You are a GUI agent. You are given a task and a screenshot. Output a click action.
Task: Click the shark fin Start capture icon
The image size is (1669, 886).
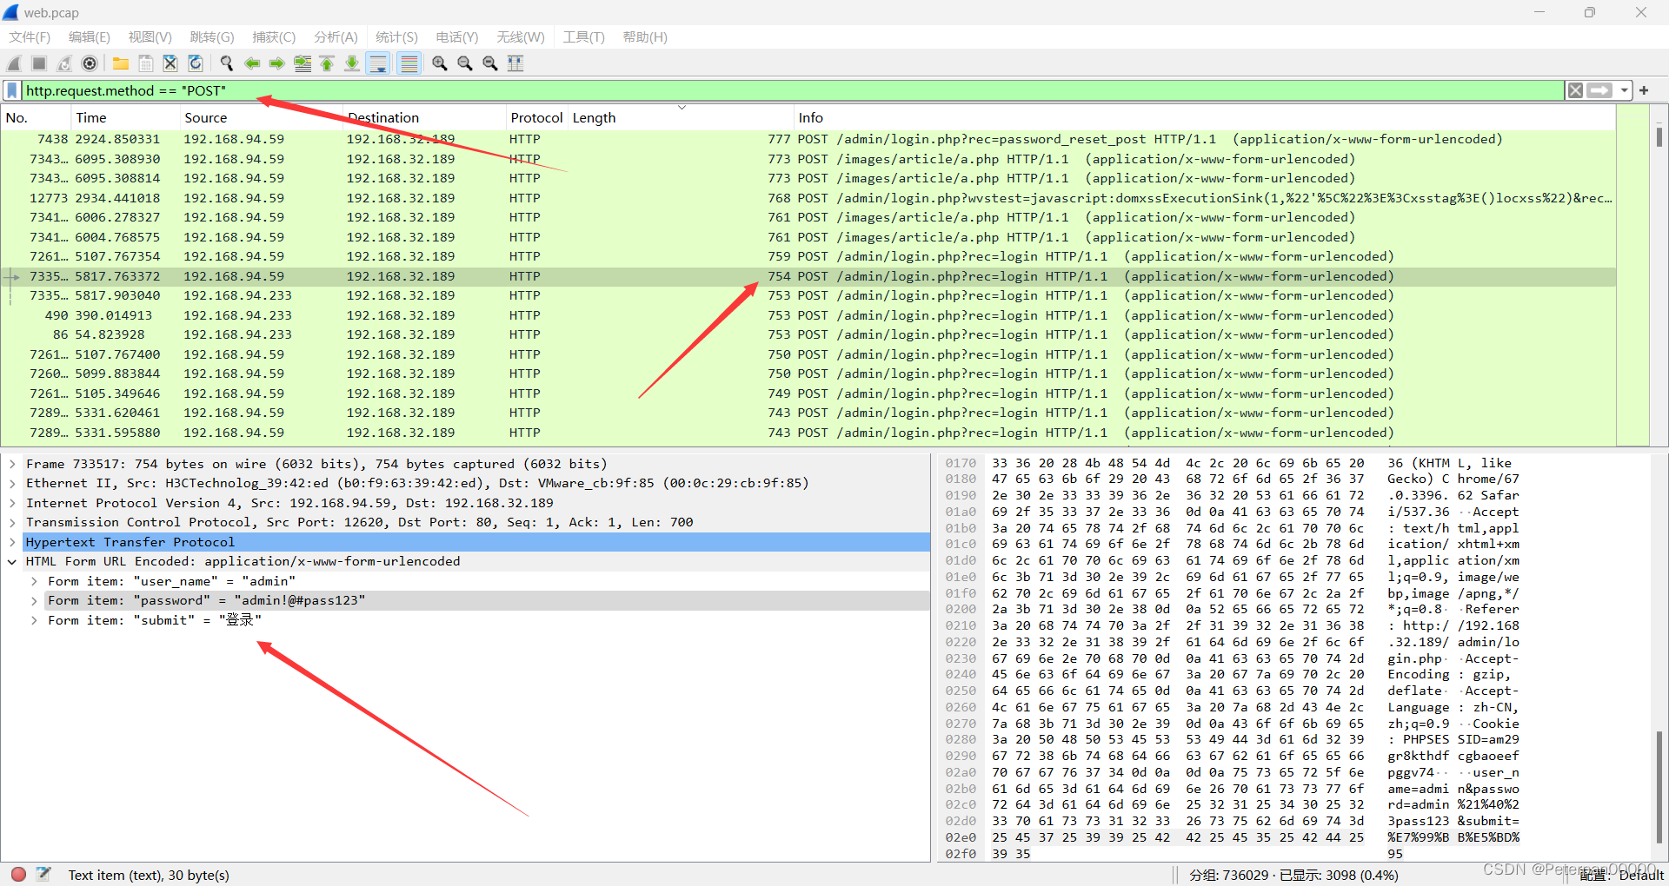(14, 63)
